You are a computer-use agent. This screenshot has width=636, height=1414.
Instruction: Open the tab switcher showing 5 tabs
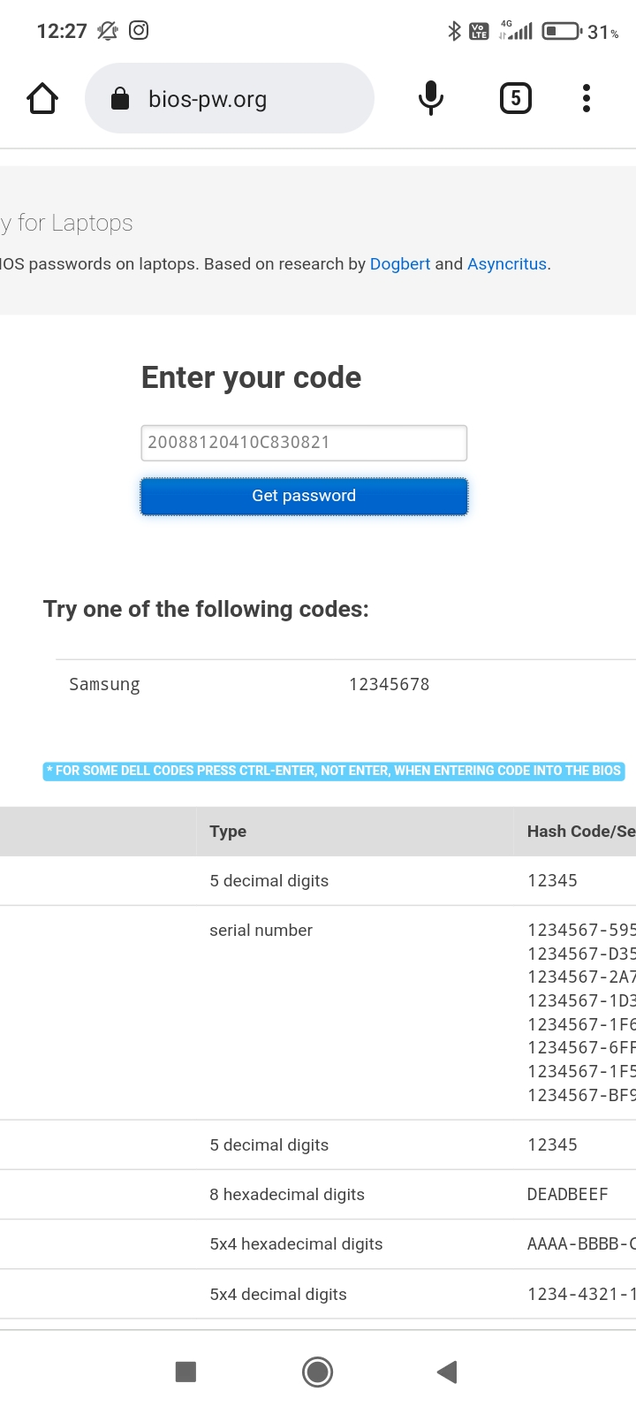[516, 98]
